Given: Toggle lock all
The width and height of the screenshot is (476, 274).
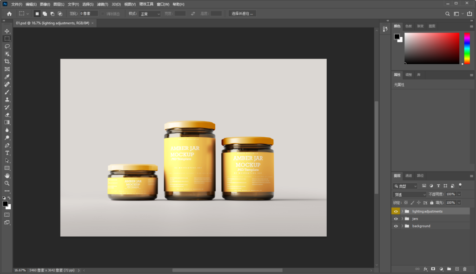Looking at the screenshot, I should 432,203.
